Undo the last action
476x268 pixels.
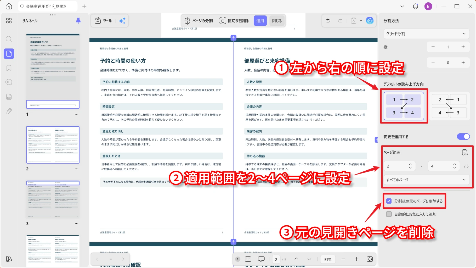click(328, 21)
